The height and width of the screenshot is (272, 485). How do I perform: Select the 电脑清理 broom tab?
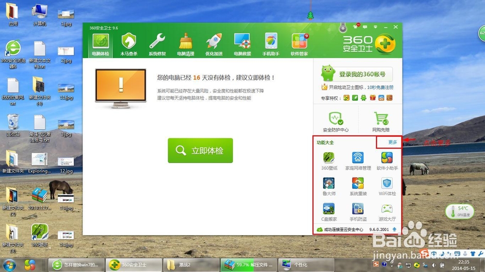[186, 45]
